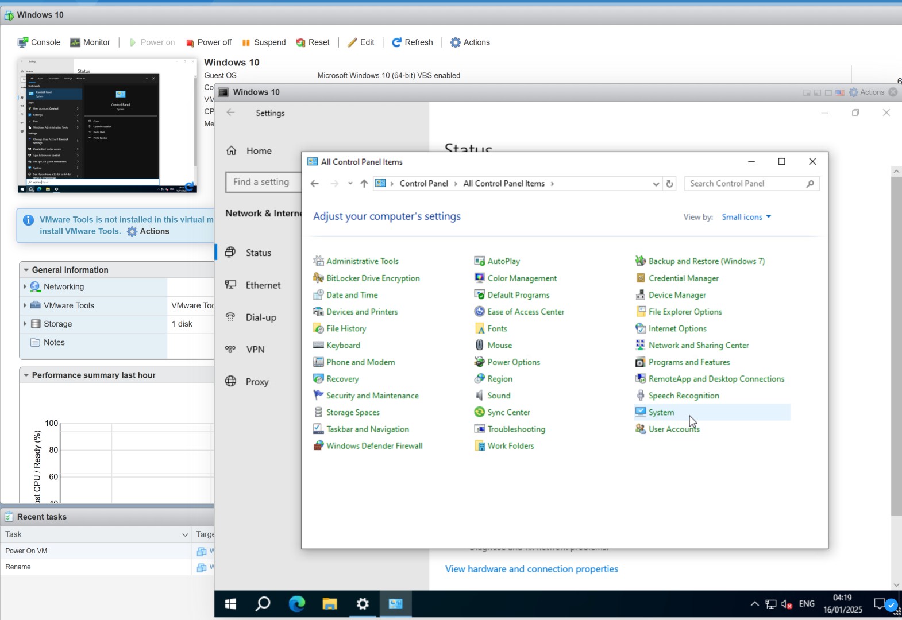Screen dimensions: 902x620
Task: Open Phone and Modem
Action: tap(354, 362)
